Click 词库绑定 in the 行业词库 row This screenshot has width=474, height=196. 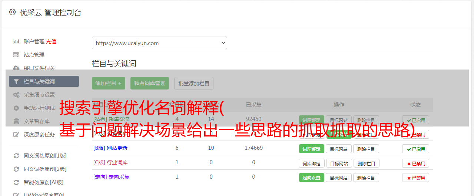click(312, 163)
